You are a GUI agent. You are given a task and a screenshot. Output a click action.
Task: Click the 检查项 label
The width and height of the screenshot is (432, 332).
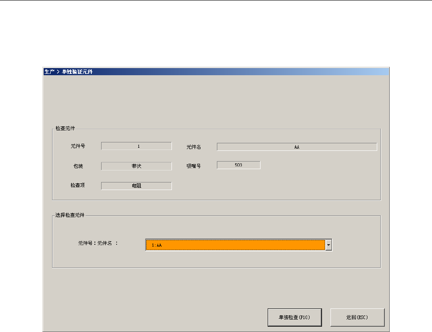77,185
